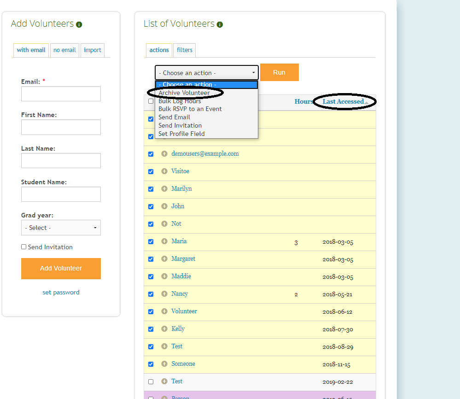The image size is (460, 399).
Task: Check checkbox for Test dated 2019-02-22
Action: 151,381
